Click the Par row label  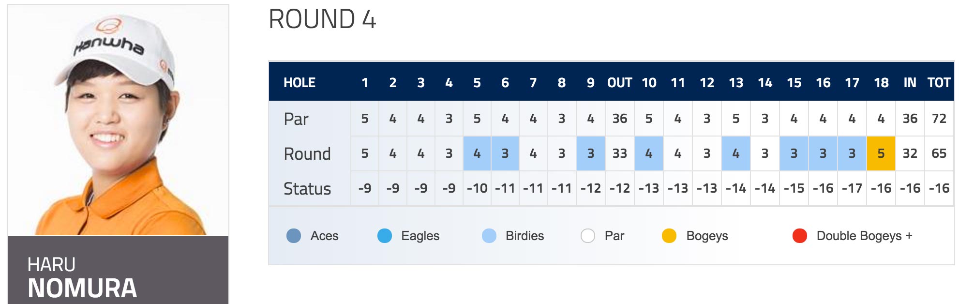point(296,119)
